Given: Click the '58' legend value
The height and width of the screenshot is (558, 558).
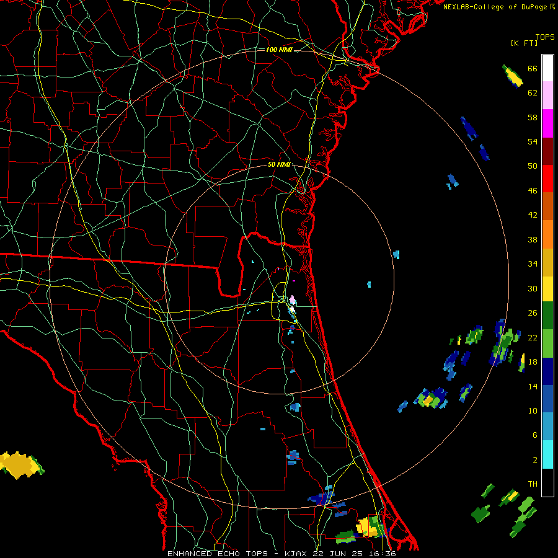Looking at the screenshot, I should click(x=533, y=117).
